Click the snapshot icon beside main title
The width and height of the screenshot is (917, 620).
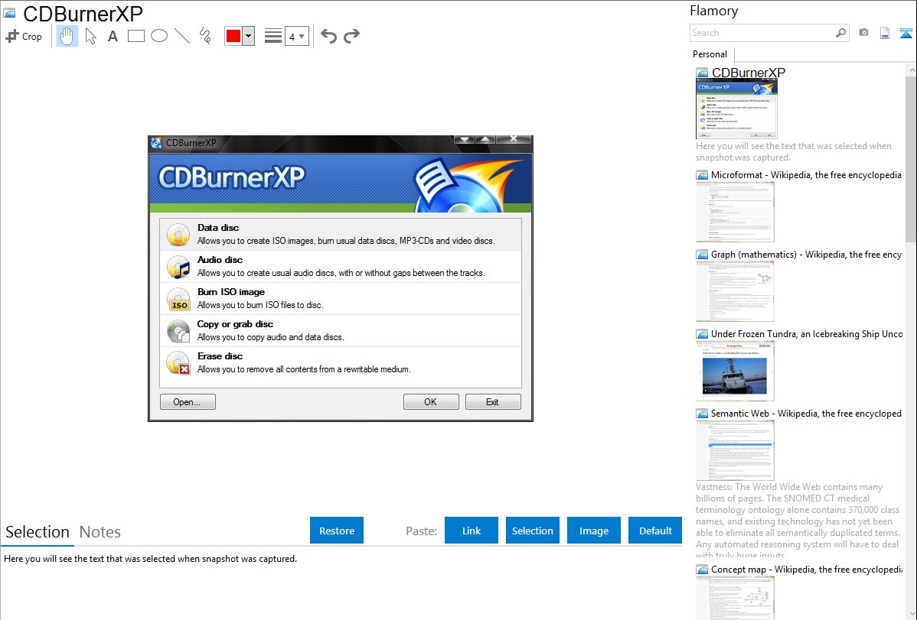click(10, 14)
